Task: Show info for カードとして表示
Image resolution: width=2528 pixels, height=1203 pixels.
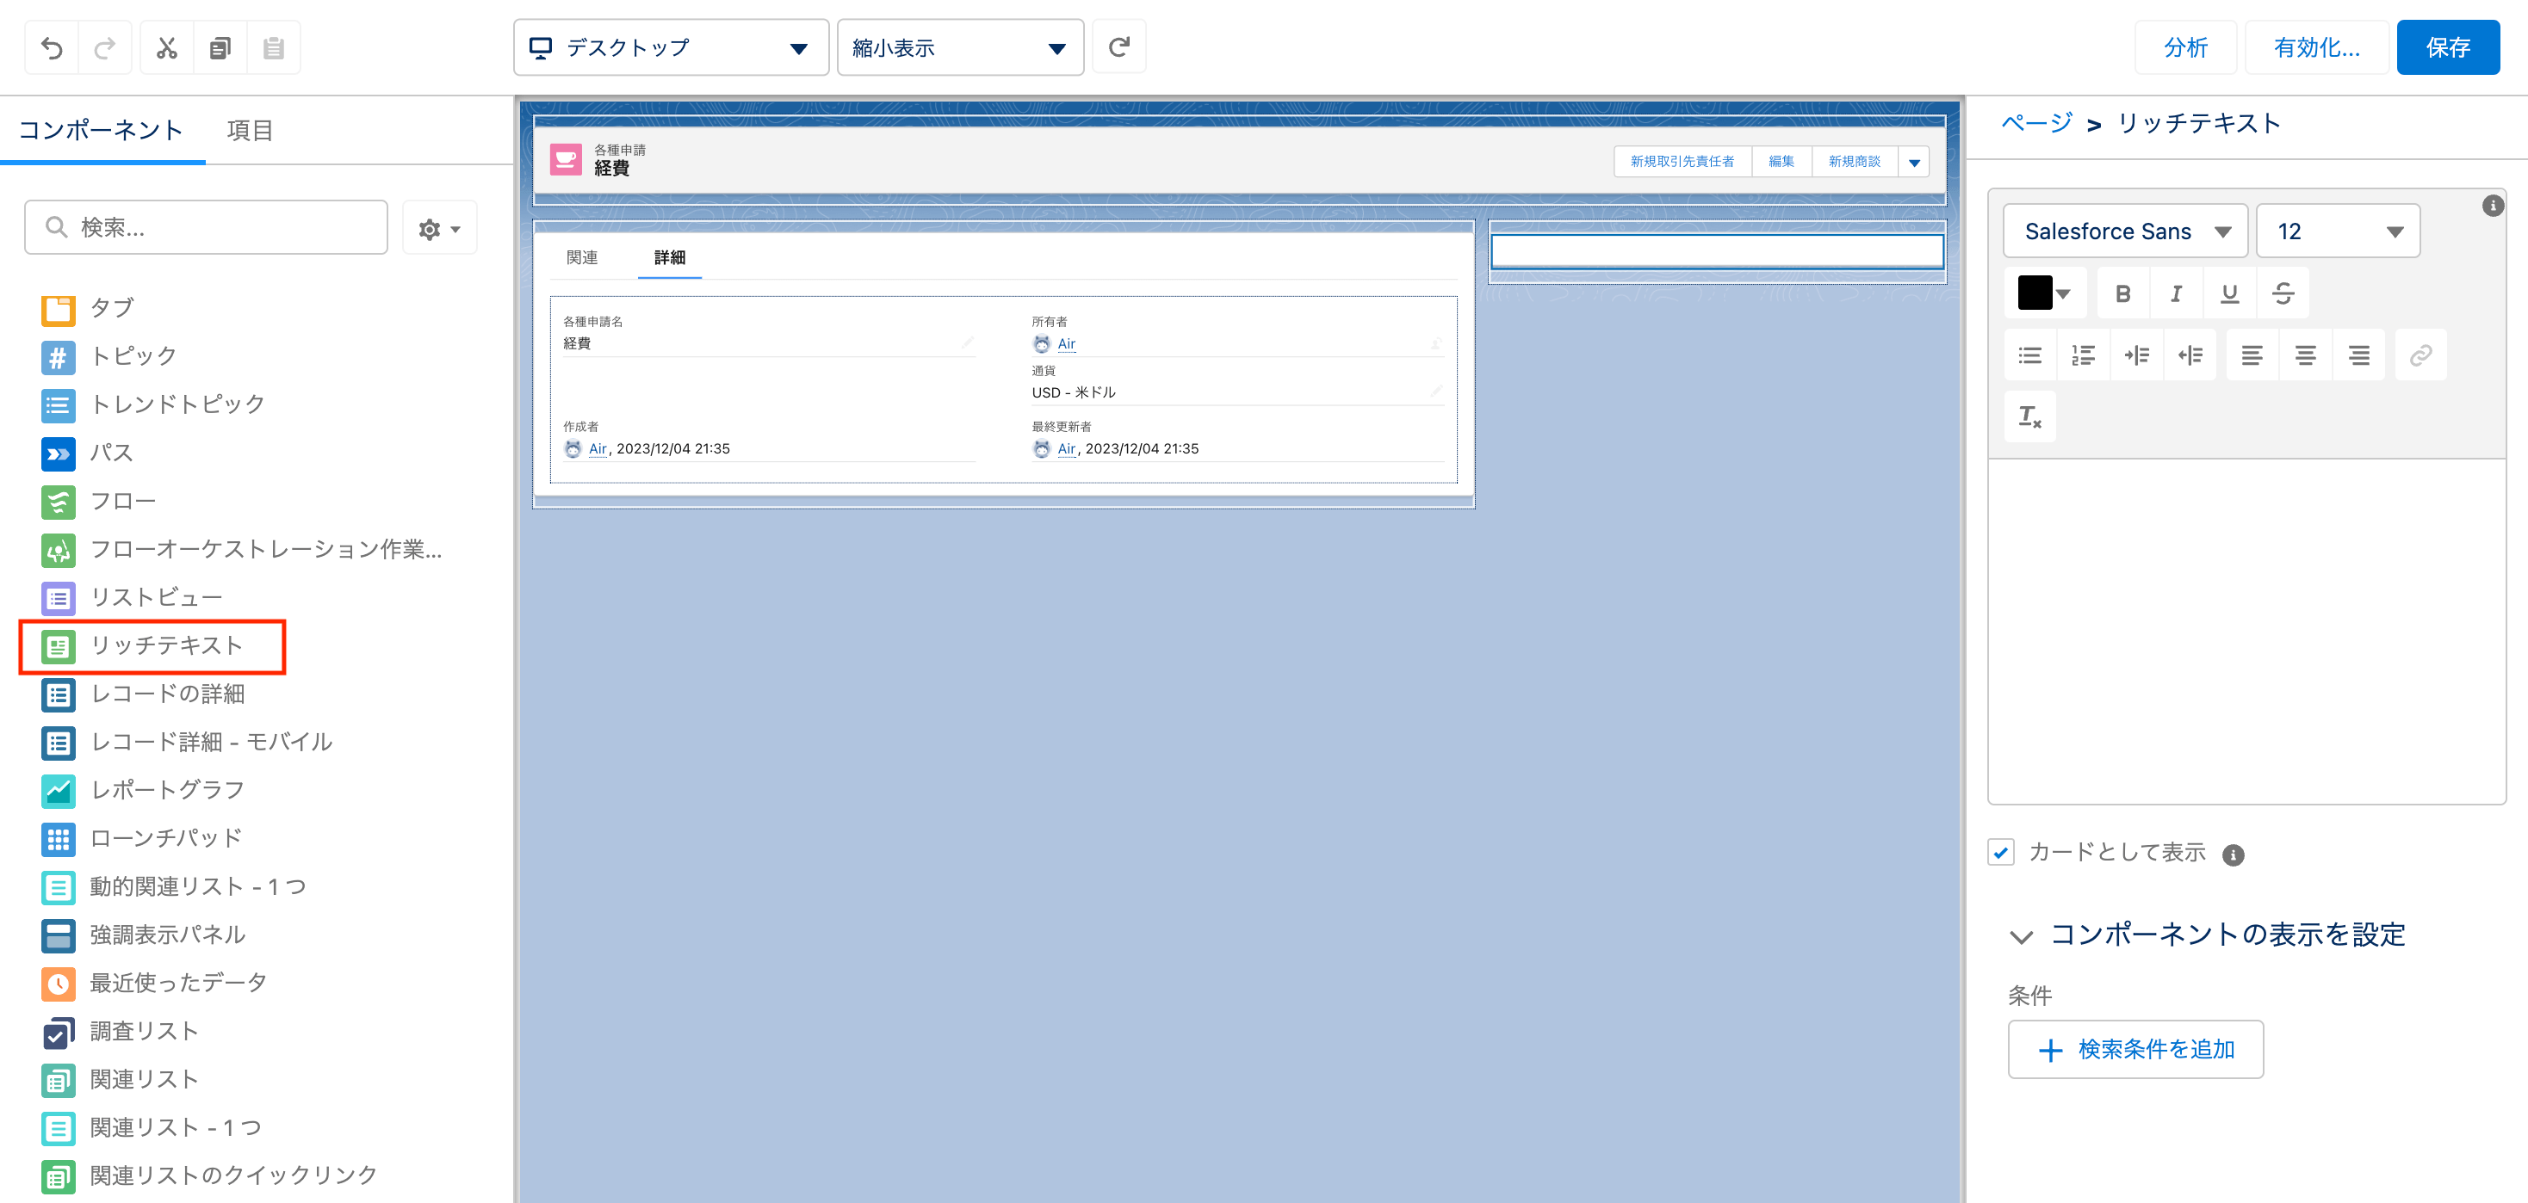Action: 2233,855
